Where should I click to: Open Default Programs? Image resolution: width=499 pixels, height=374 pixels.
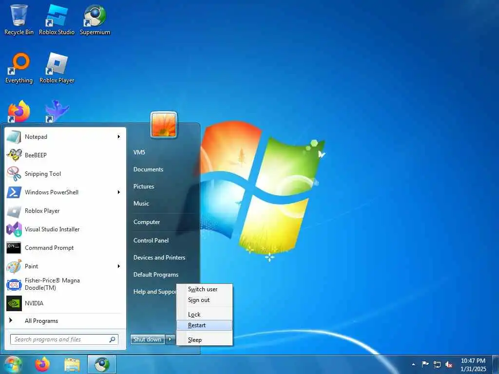pyautogui.click(x=156, y=275)
